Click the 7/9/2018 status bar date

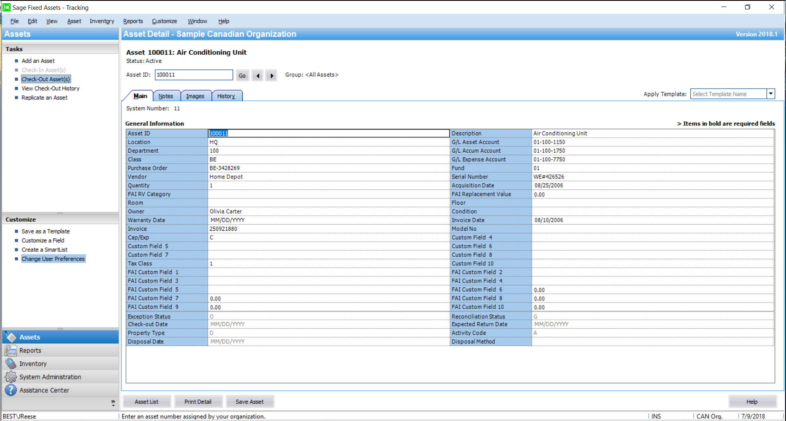pos(753,417)
